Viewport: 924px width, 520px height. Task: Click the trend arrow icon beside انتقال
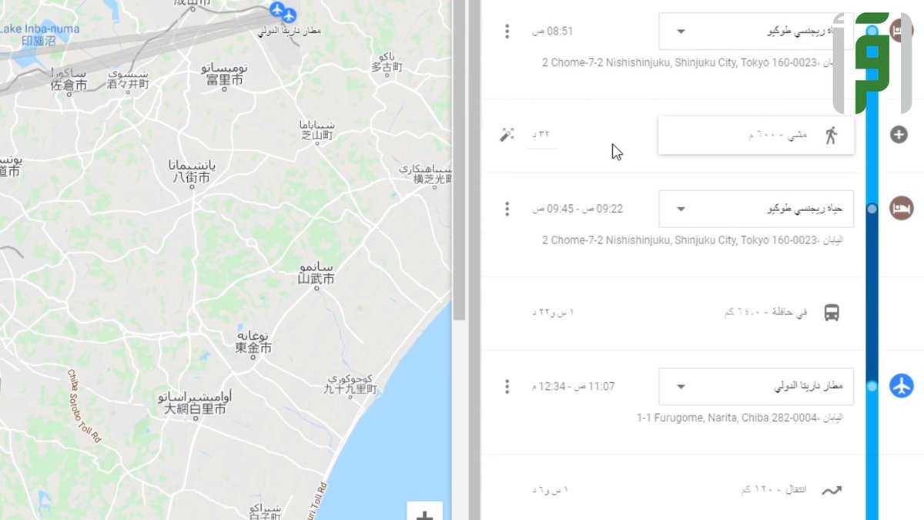tap(832, 491)
